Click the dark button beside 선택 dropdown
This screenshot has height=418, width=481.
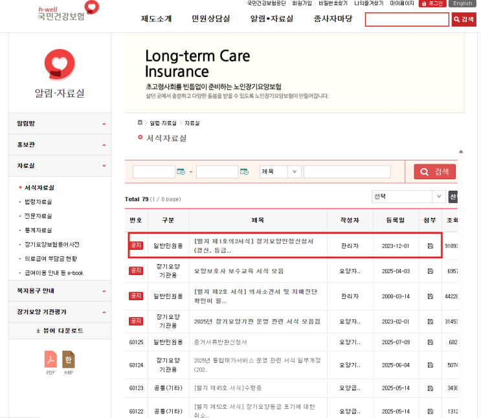point(453,197)
